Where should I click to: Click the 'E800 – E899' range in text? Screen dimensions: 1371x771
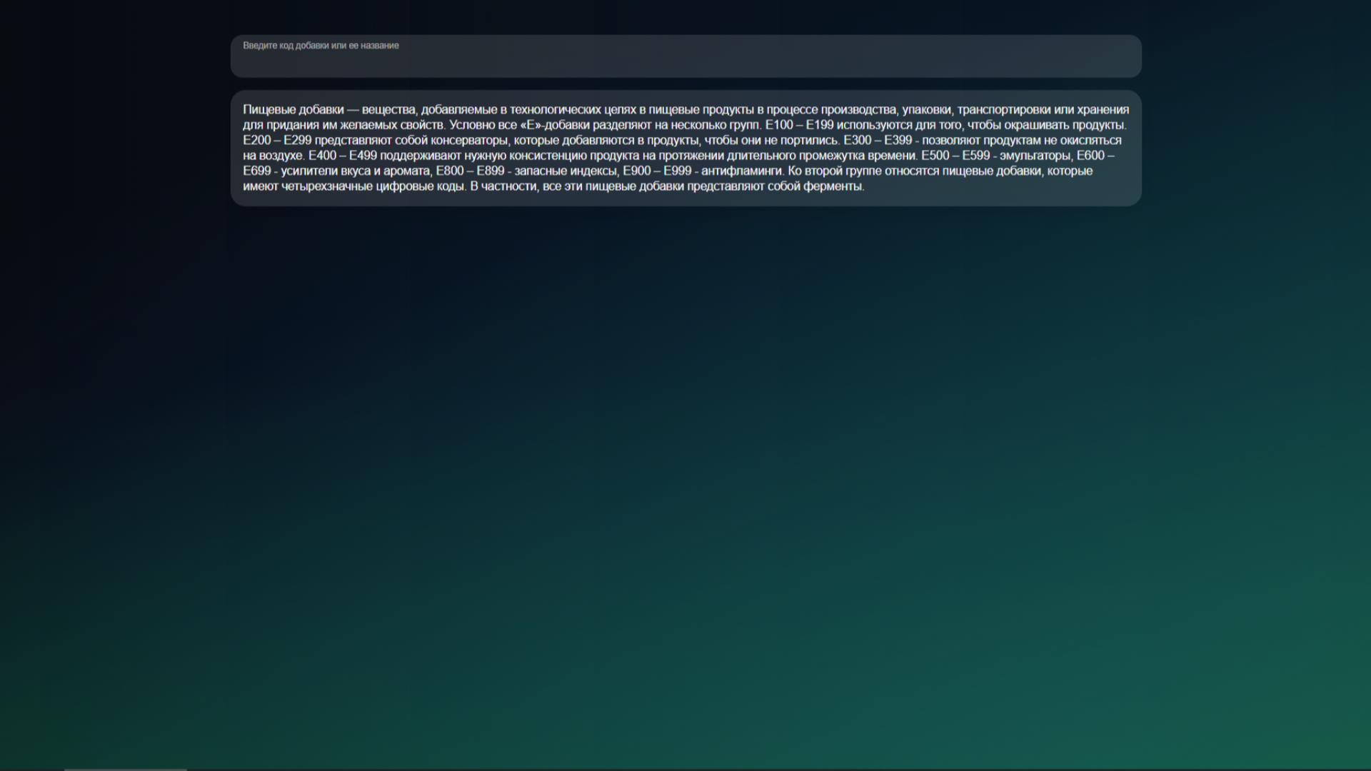coord(470,171)
